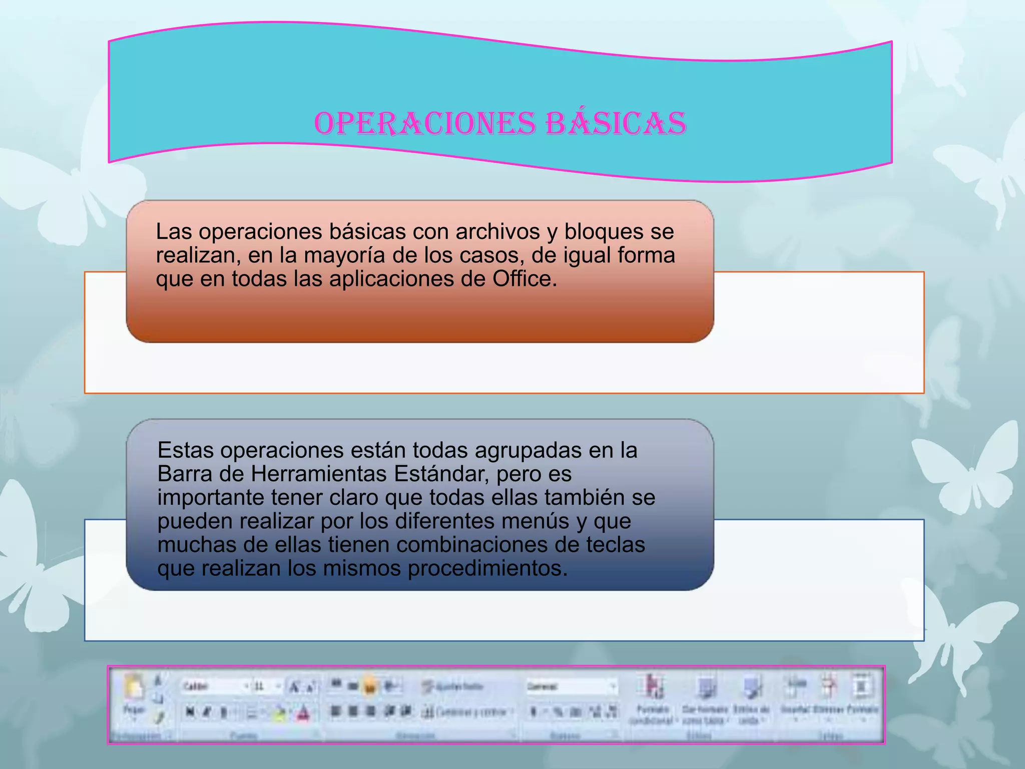Click the decrease decimals icon

click(612, 711)
